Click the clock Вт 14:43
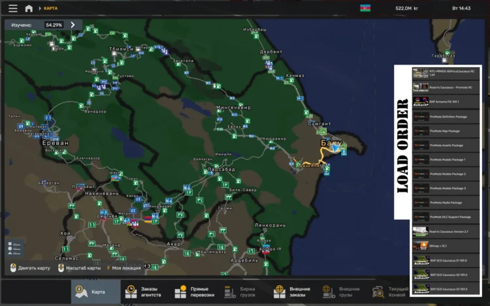This screenshot has height=306, width=490. [x=461, y=8]
